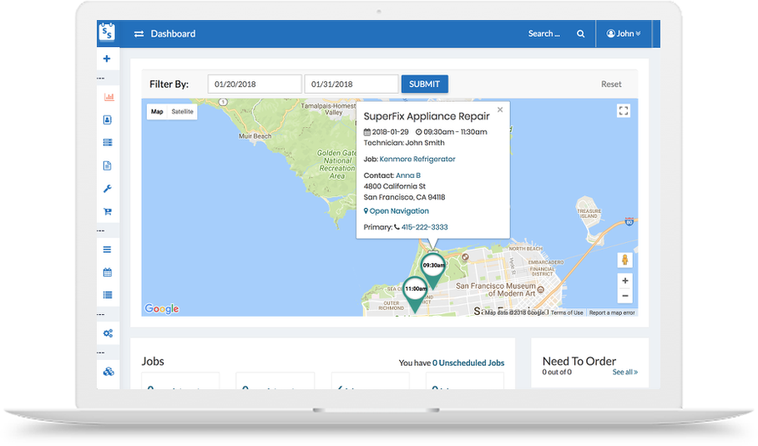Viewport: 758px width, 446px height.
Task: Click the plus add-new icon in the sidebar
Action: click(107, 58)
